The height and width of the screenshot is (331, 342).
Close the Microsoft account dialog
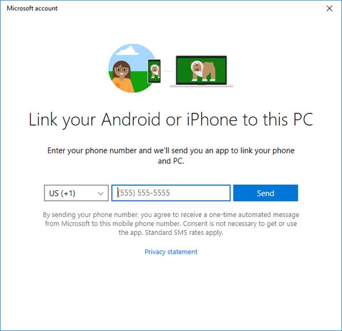[329, 9]
